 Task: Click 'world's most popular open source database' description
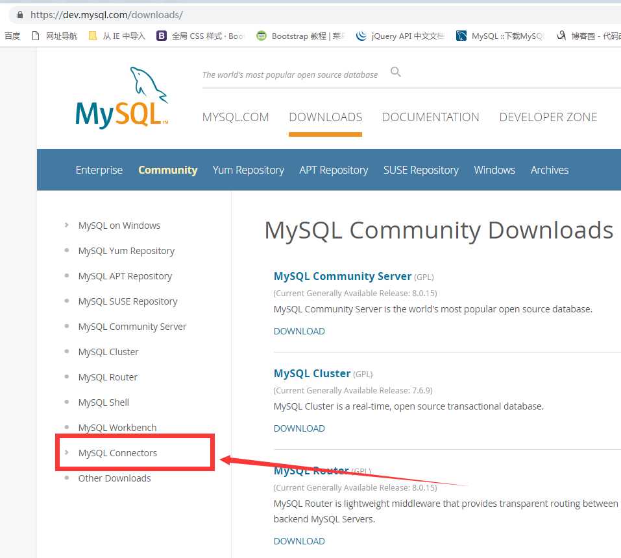tap(433, 309)
